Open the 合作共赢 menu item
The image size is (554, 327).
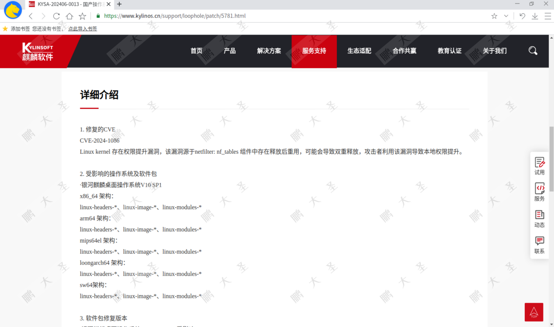click(x=405, y=51)
